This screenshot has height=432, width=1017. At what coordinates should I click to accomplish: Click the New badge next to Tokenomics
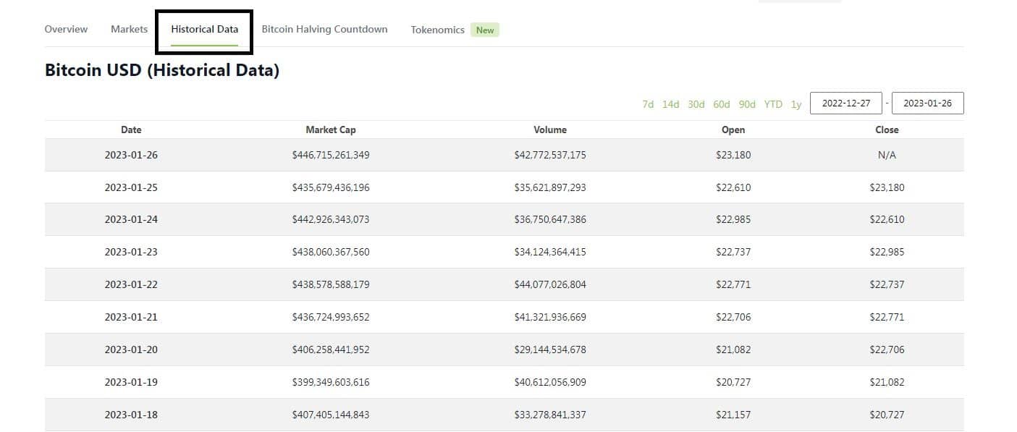[485, 30]
